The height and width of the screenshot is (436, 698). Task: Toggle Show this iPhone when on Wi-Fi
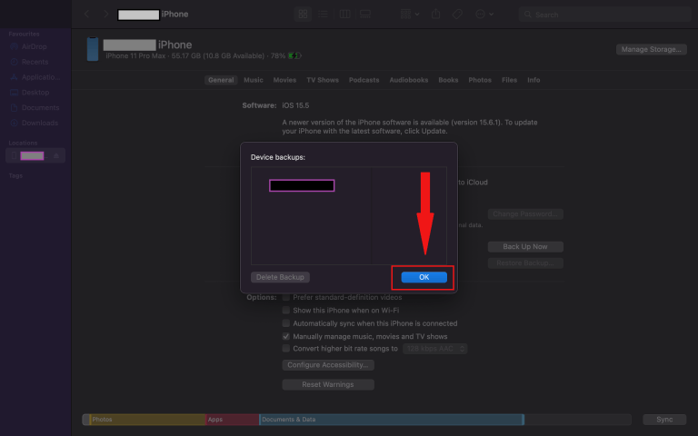tap(285, 310)
